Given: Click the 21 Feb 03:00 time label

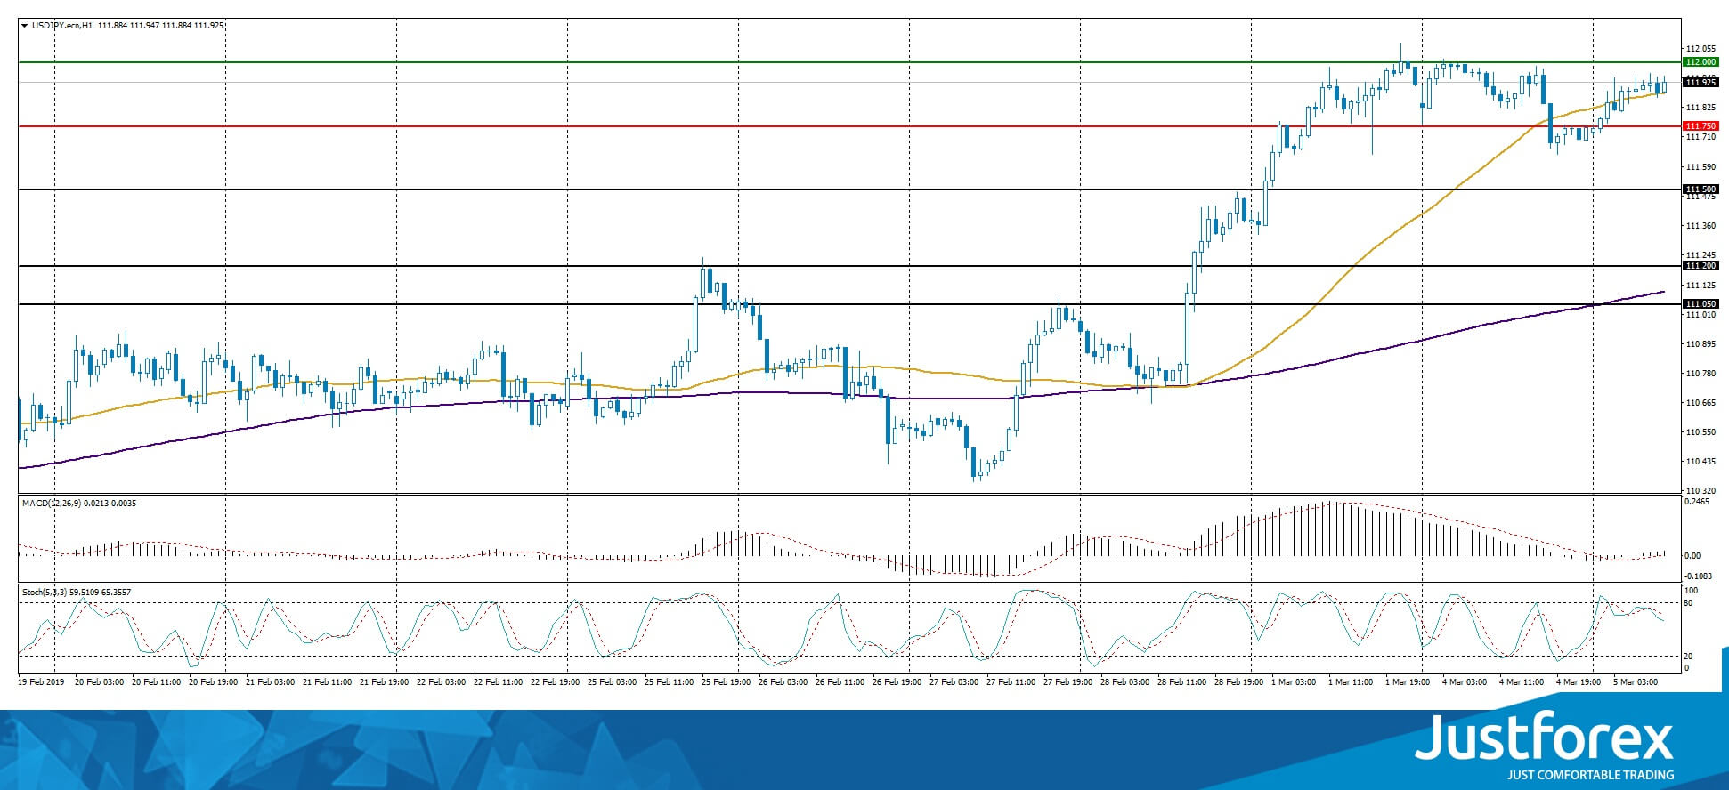Looking at the screenshot, I should coord(271,682).
